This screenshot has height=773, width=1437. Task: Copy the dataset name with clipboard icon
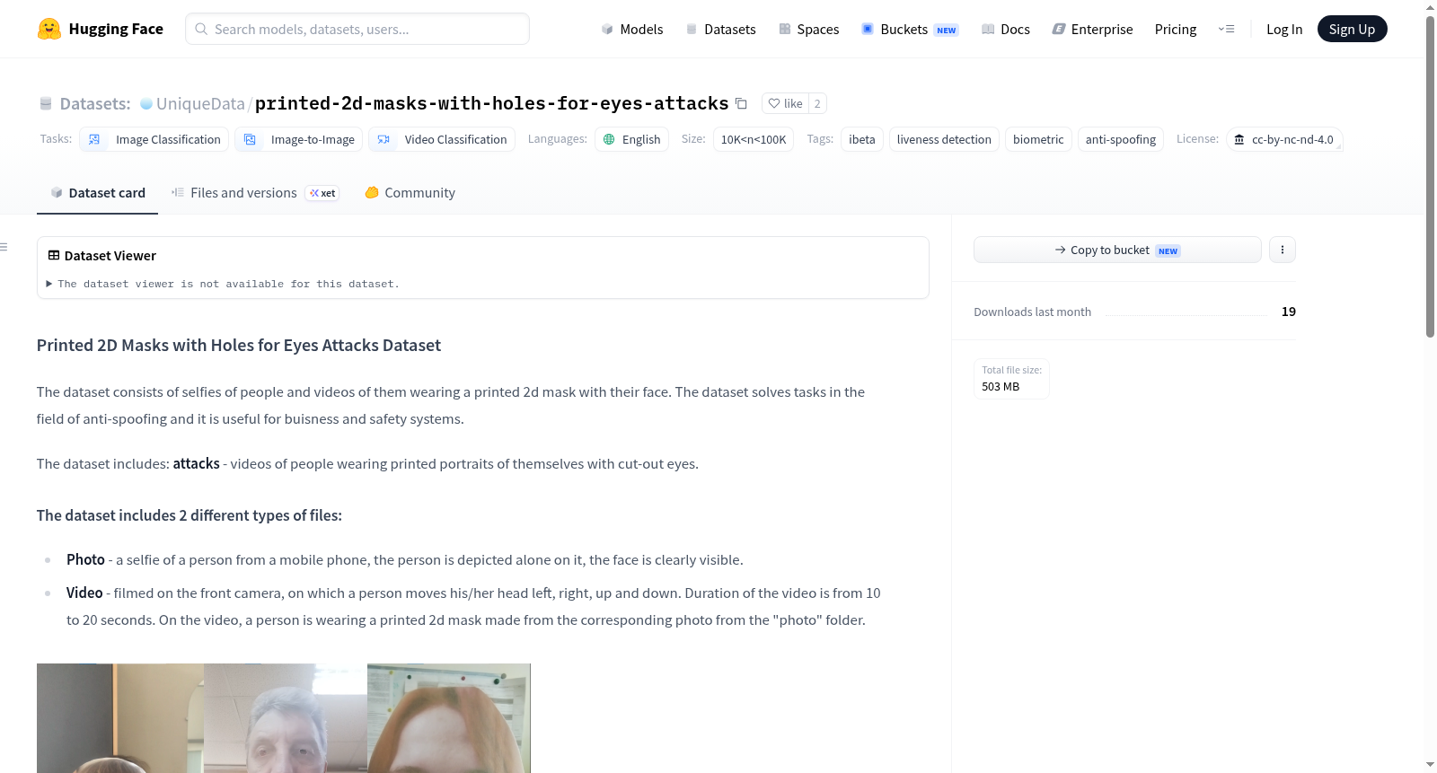point(741,103)
